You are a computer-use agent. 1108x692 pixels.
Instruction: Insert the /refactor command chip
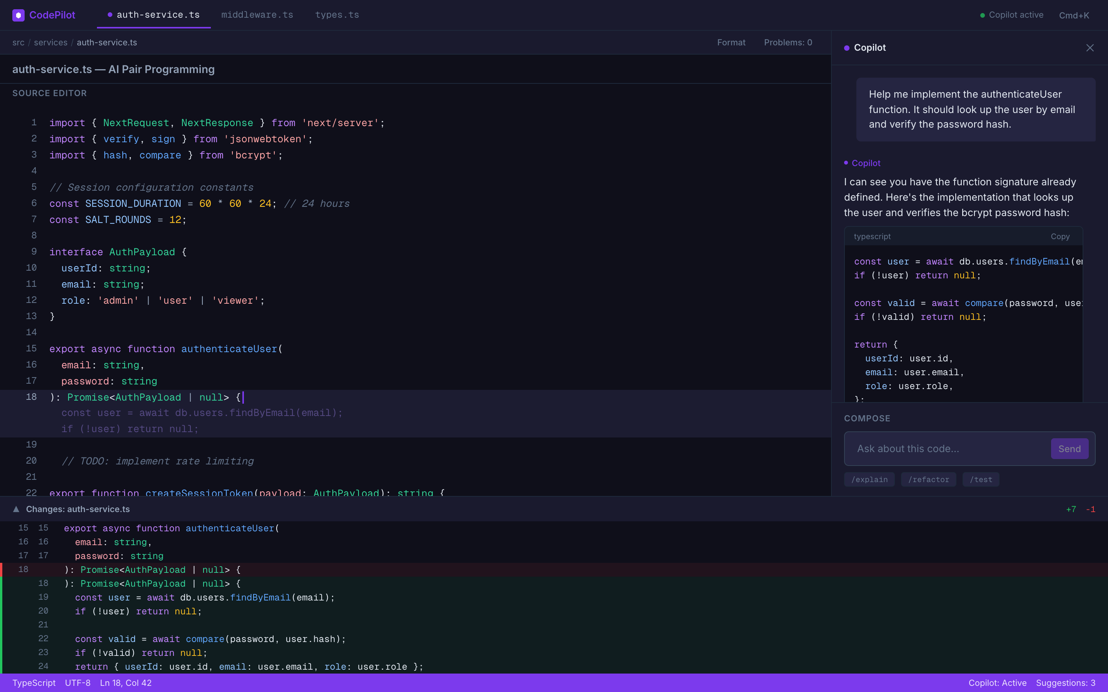[928, 479]
